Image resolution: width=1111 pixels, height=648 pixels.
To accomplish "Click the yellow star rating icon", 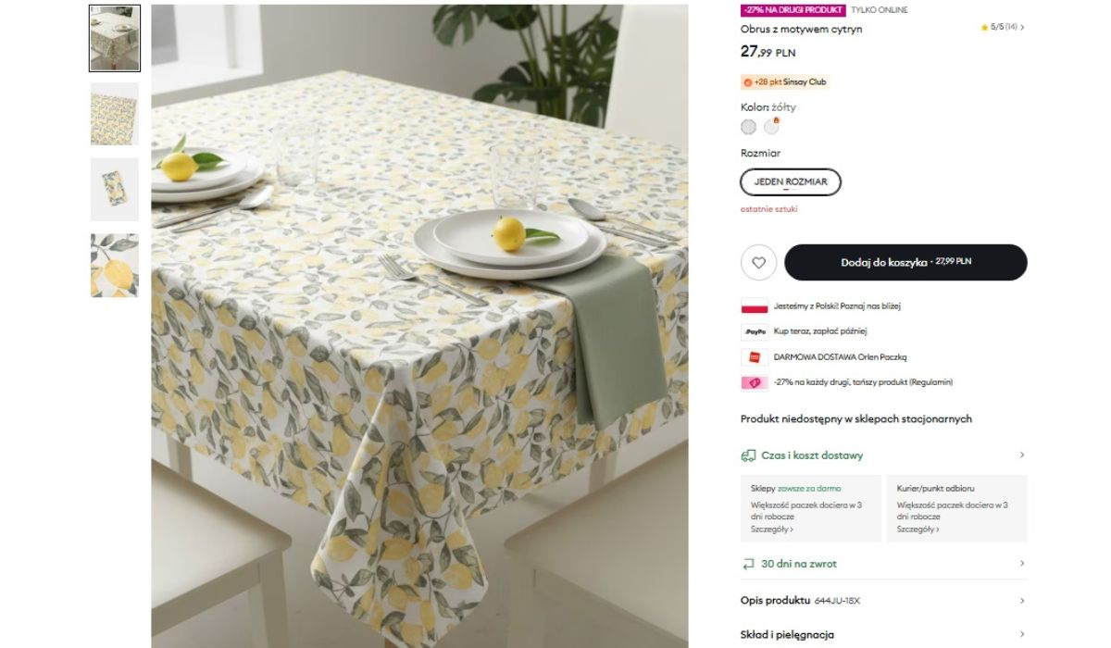I will point(985,28).
